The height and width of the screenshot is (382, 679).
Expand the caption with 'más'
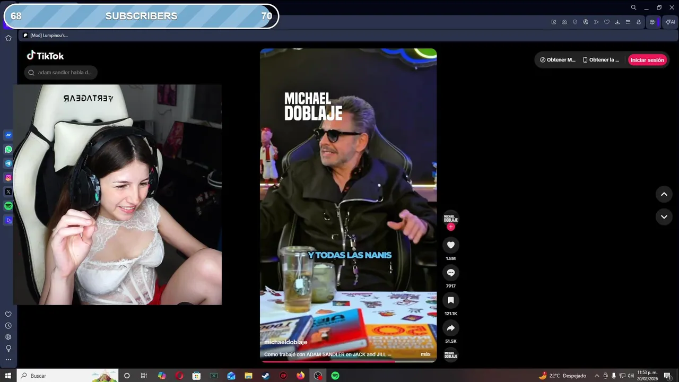point(425,354)
